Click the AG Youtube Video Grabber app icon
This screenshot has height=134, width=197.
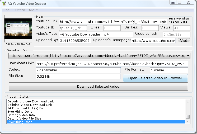pyautogui.click(x=4, y=3)
